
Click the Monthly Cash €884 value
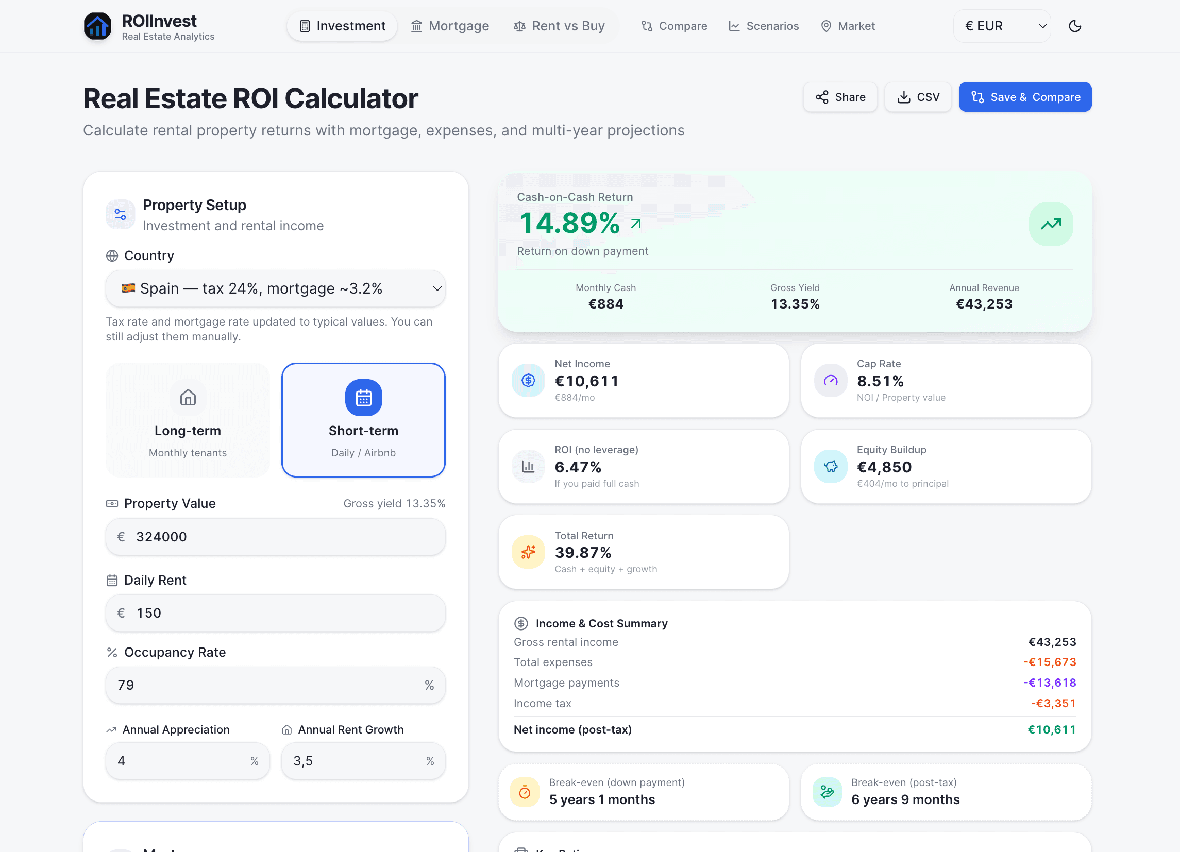[605, 304]
